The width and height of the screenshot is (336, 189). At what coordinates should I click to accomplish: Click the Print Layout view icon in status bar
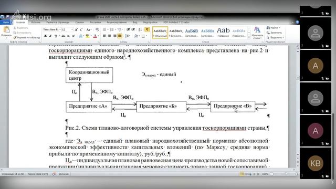click(241, 174)
